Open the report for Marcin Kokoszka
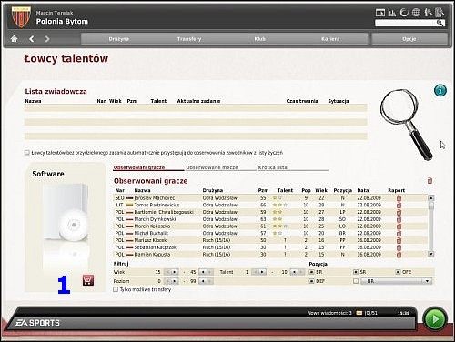The height and width of the screenshot is (342, 455). coord(399,226)
